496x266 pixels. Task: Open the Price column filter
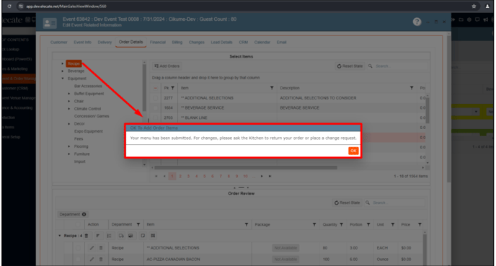(x=420, y=225)
